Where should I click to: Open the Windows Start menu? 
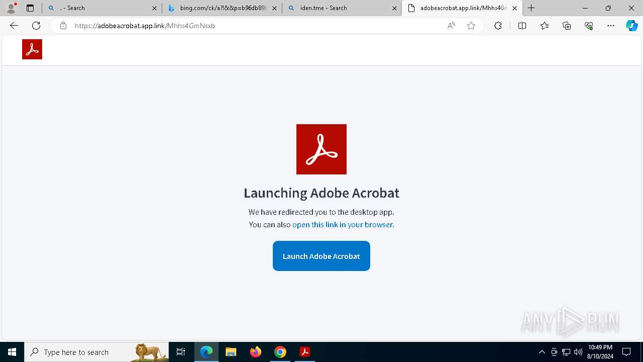pyautogui.click(x=12, y=352)
